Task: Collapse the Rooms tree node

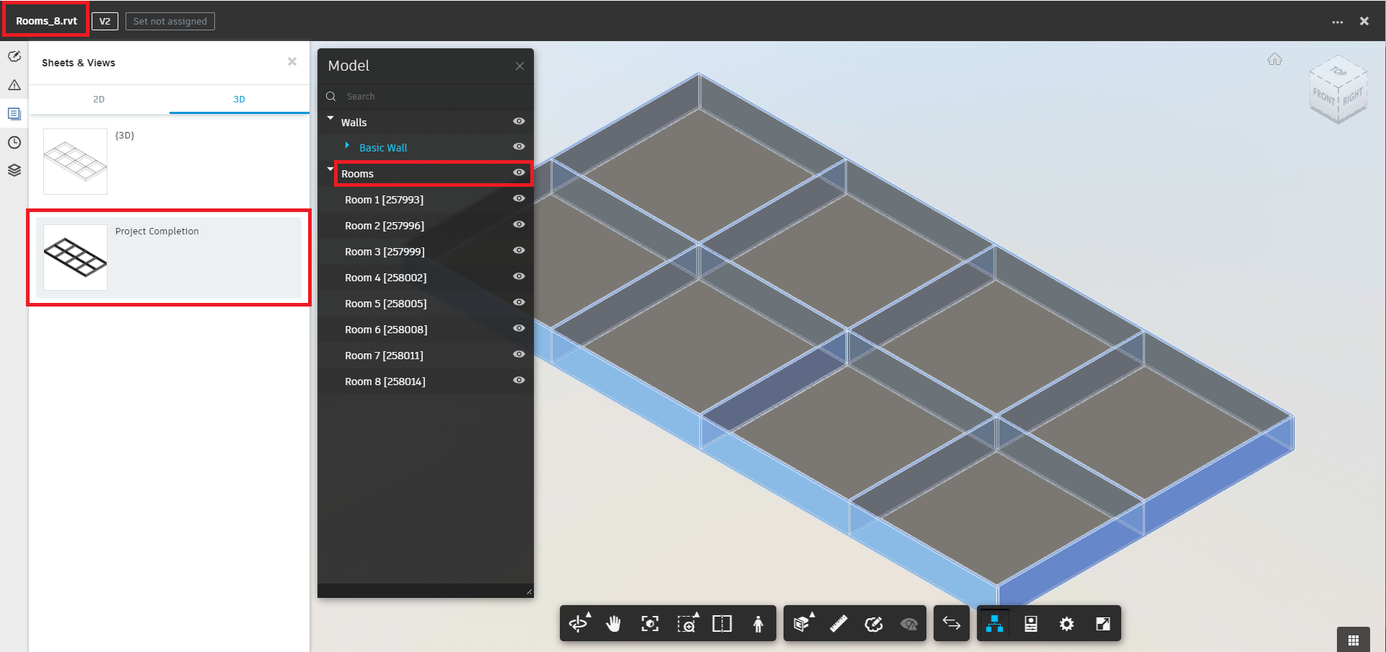Action: point(330,170)
